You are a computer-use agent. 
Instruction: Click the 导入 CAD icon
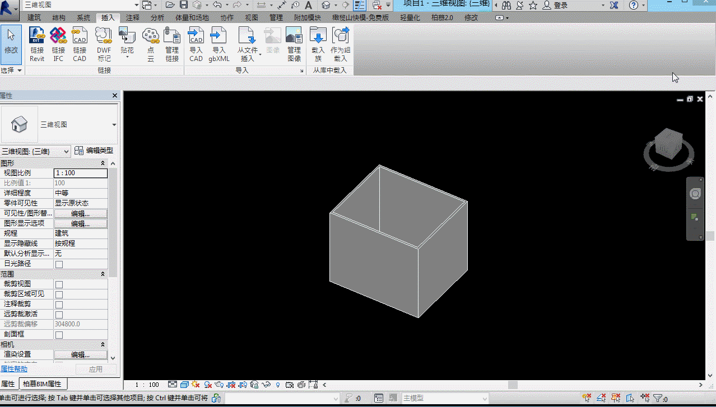coord(196,44)
